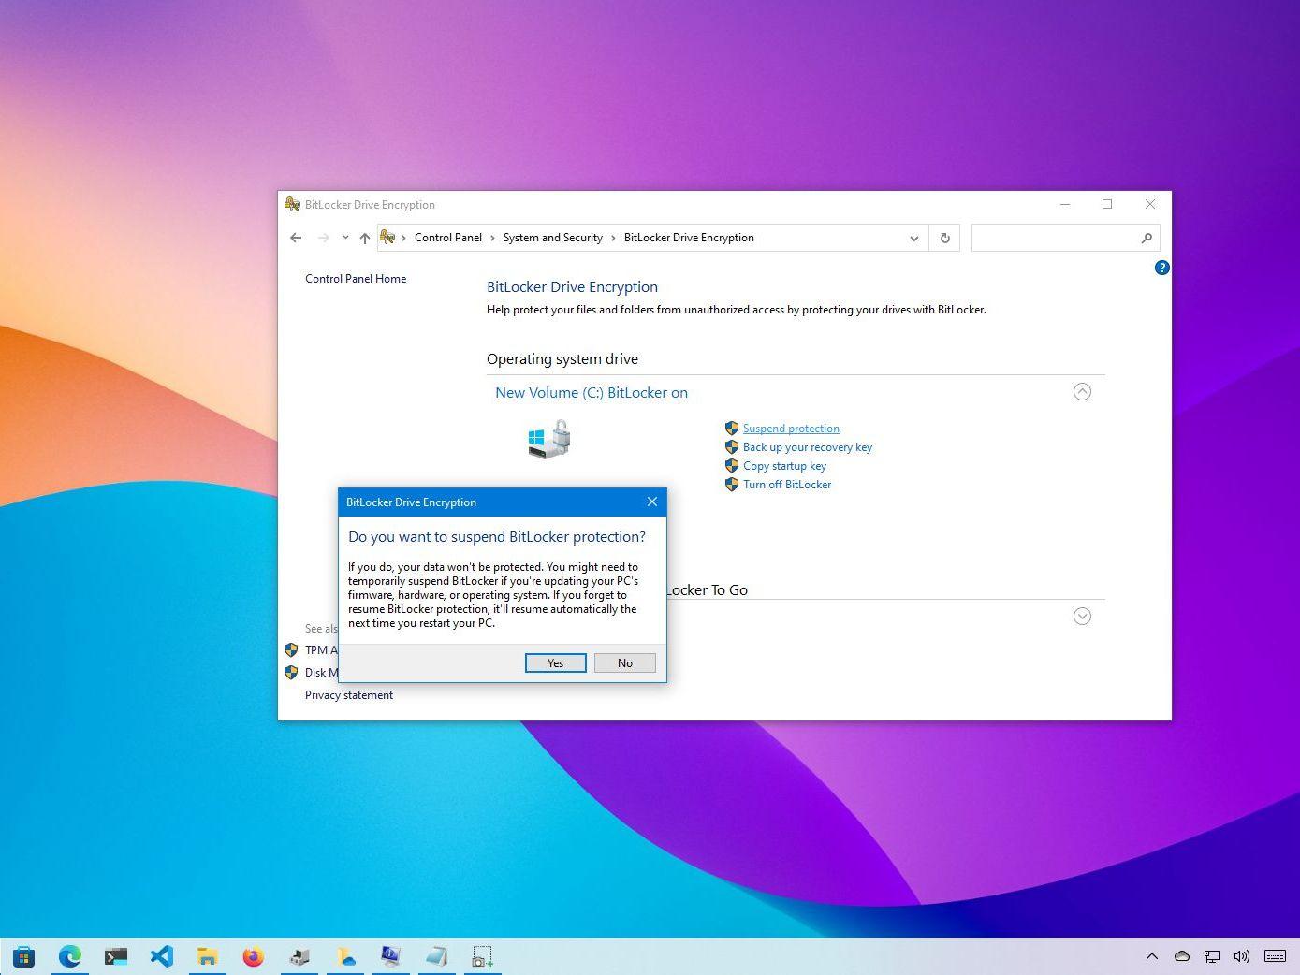This screenshot has height=975, width=1300.
Task: Click shield icon beside Back up recovery key
Action: pyautogui.click(x=732, y=447)
